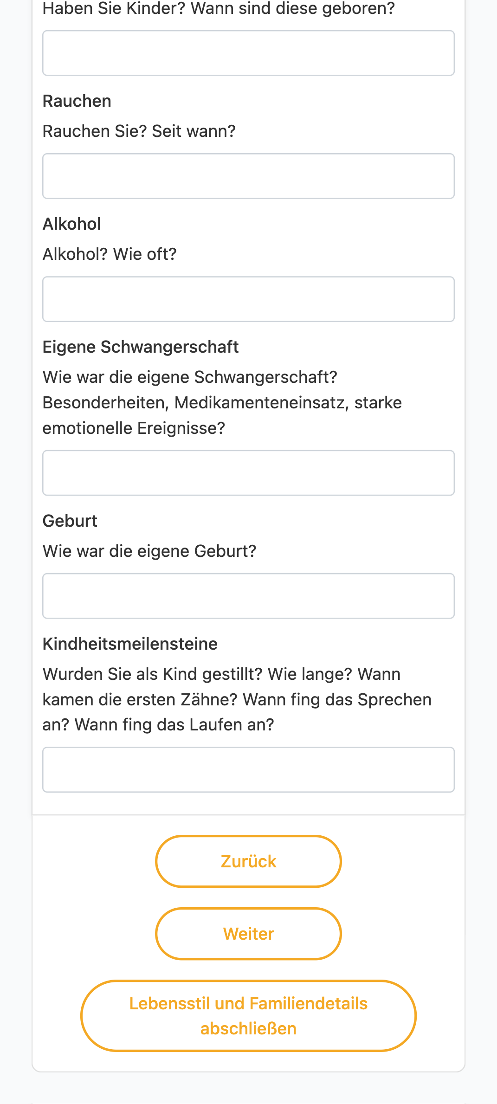497x1104 pixels.
Task: Go back with the Zurück button
Action: tap(248, 861)
